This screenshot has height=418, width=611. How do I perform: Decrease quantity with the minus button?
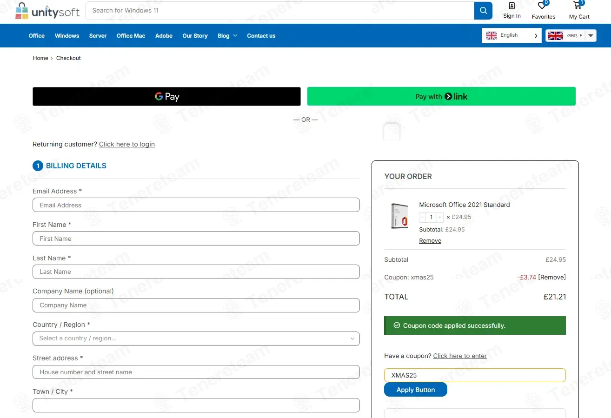point(422,217)
